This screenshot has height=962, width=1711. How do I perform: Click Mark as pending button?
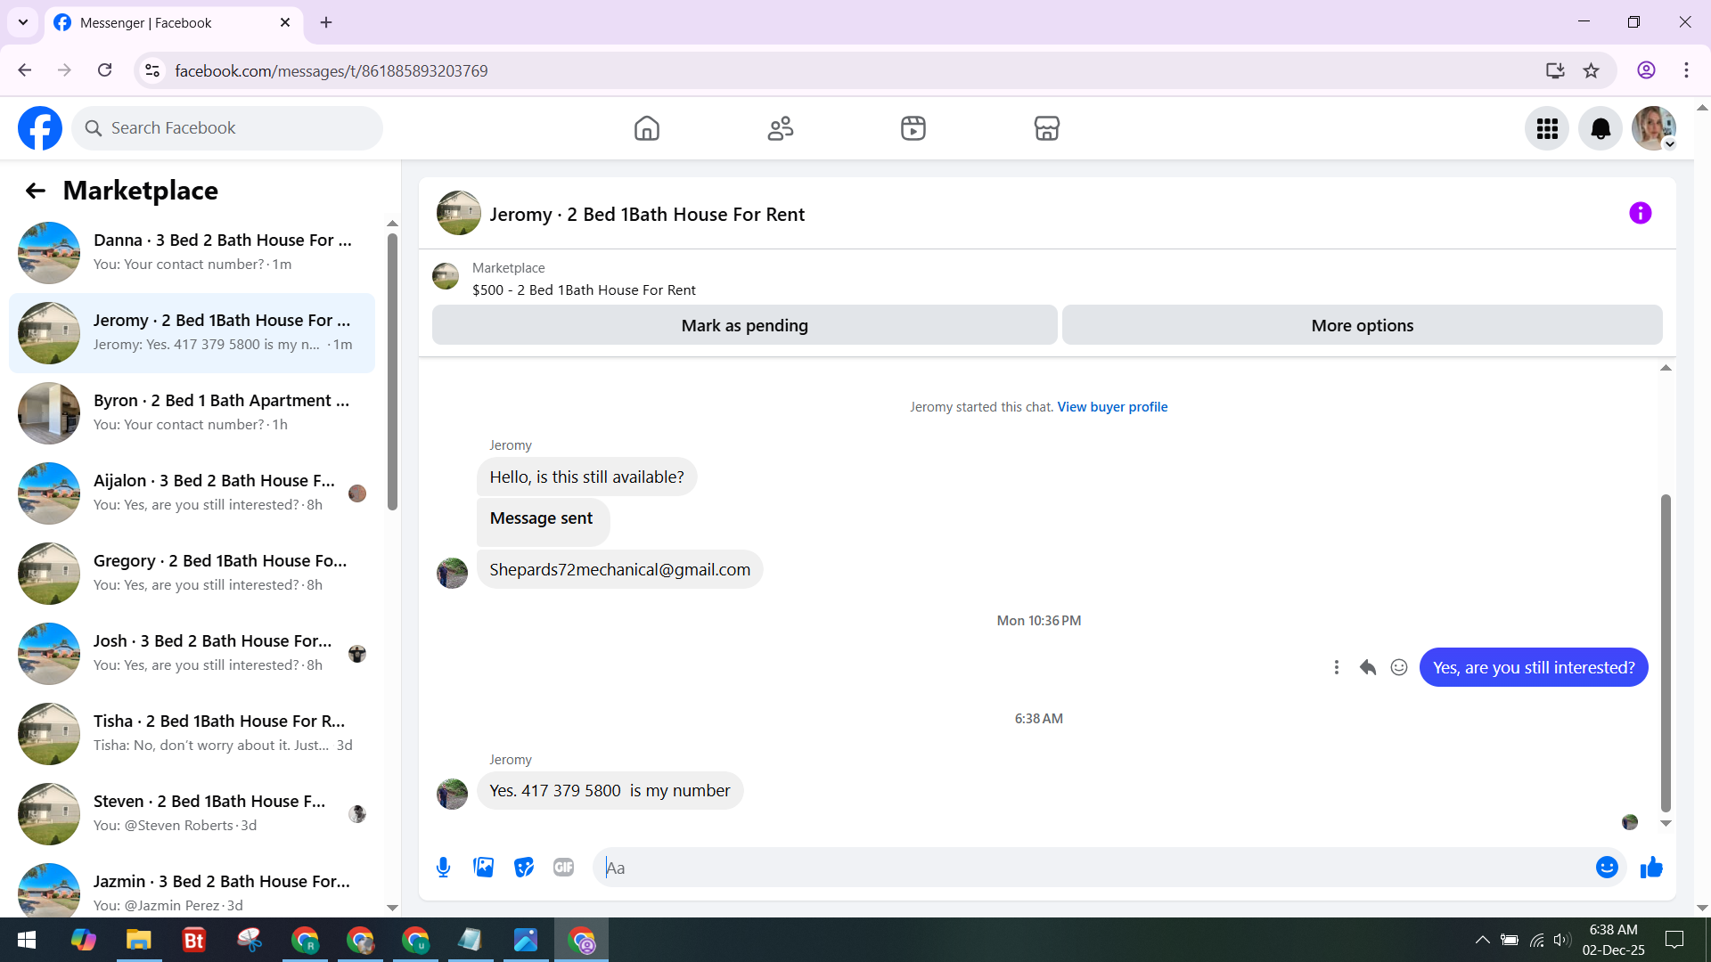(x=744, y=326)
